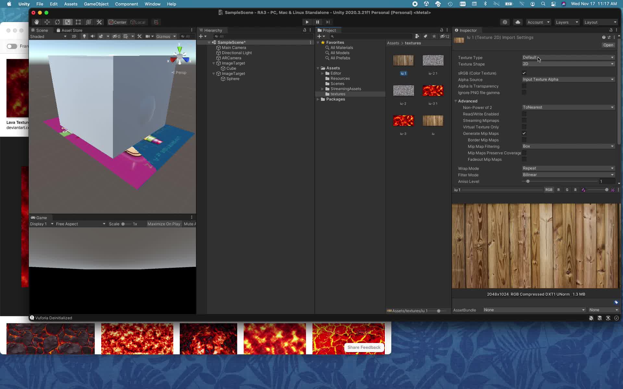Open asset labels tag icon in preview
Screen dimensions: 623x389
[616, 302]
